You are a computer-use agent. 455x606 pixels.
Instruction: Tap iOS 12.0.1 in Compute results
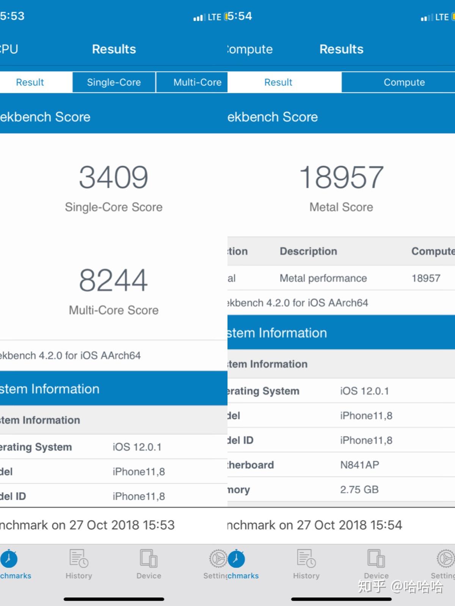pos(364,391)
